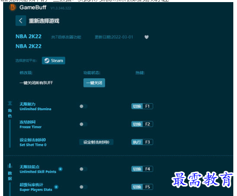Screen dimensions: 237x196
Task: Favorite NBA 2K22 with heart icon
Action: pos(146,37)
